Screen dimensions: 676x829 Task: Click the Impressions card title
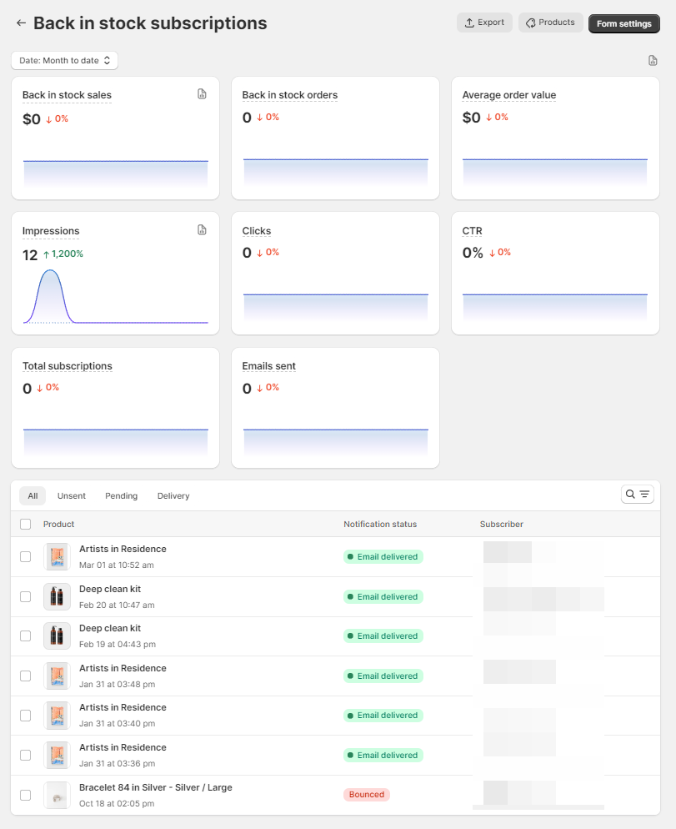tap(51, 231)
